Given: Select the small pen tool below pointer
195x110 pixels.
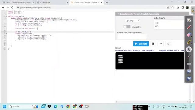Looking at the screenshot, I should pos(189,57).
